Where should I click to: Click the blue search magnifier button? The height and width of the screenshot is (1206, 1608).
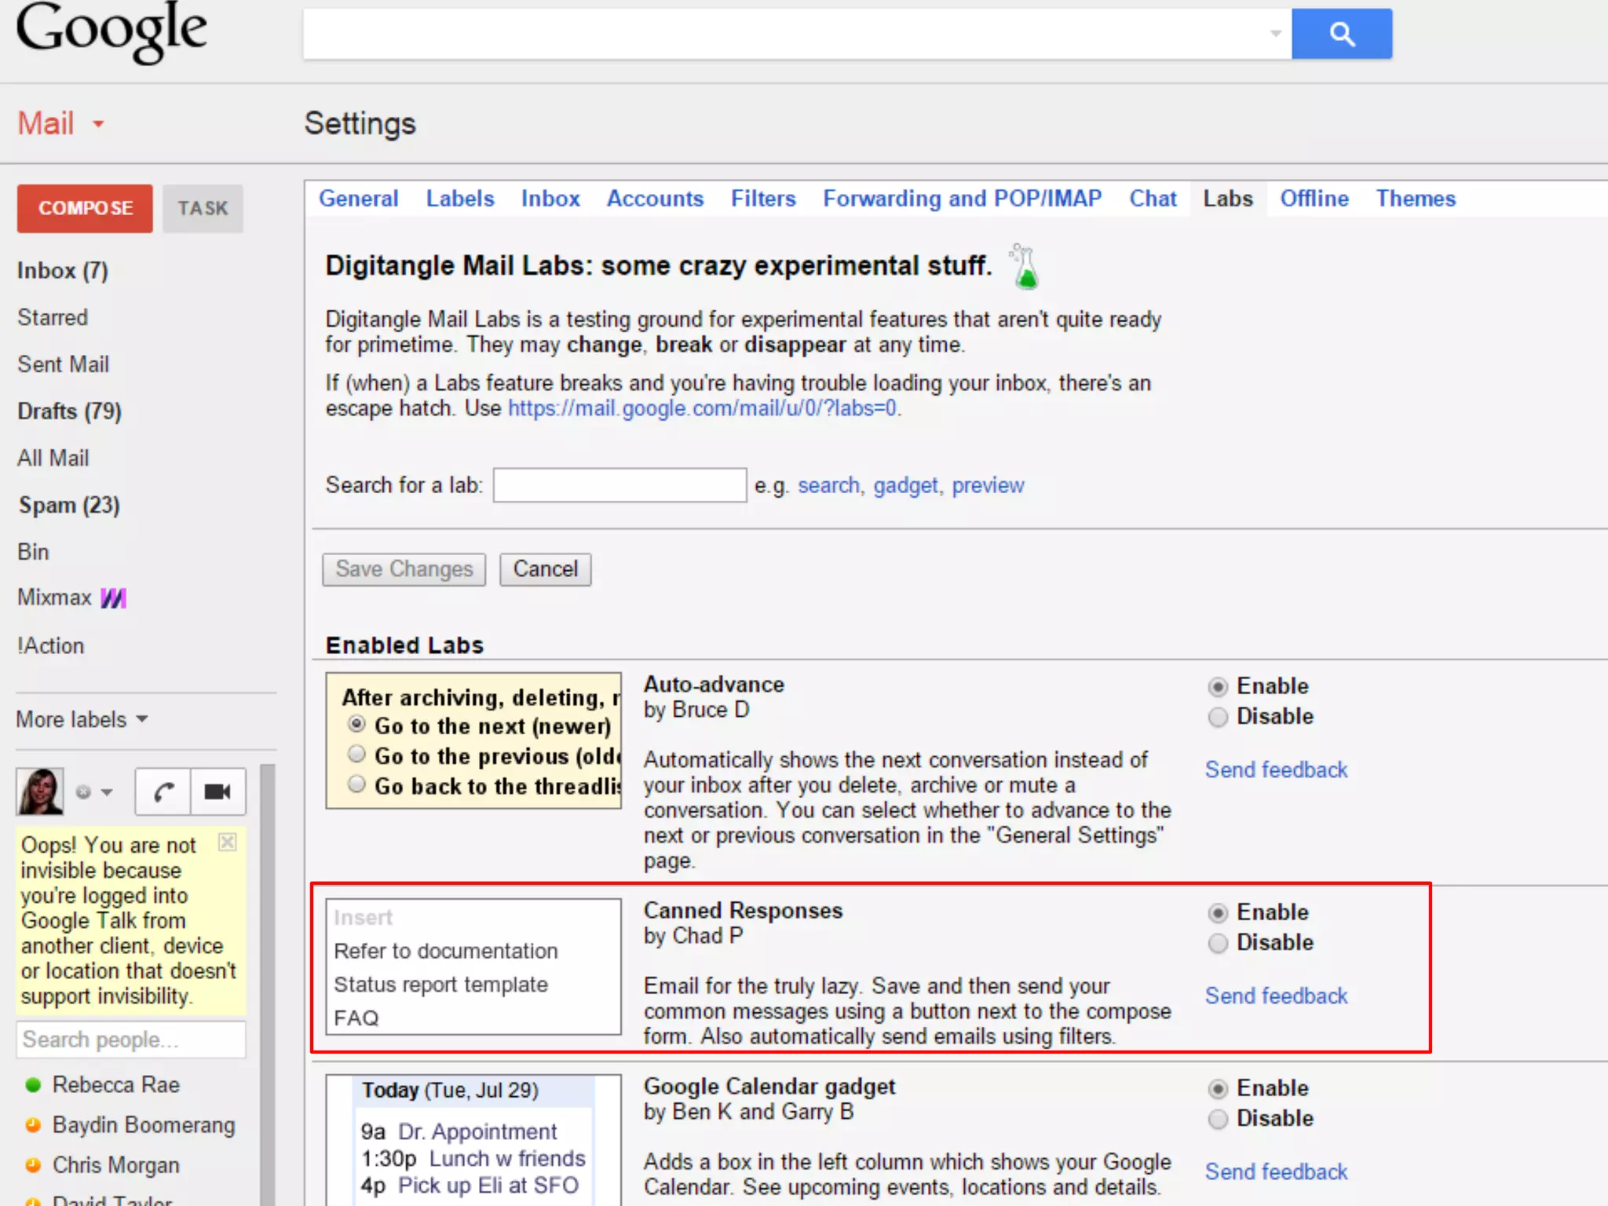1341,34
